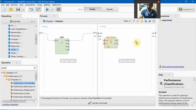Select the Sonar data set

point(13,50)
